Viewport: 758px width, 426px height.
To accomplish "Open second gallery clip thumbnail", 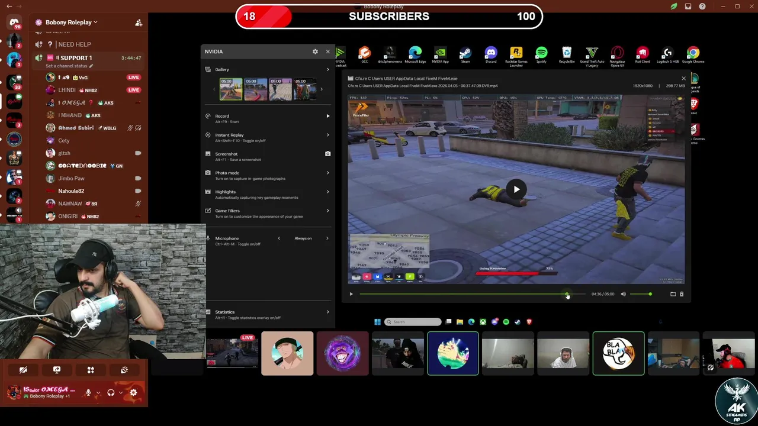I will point(256,89).
